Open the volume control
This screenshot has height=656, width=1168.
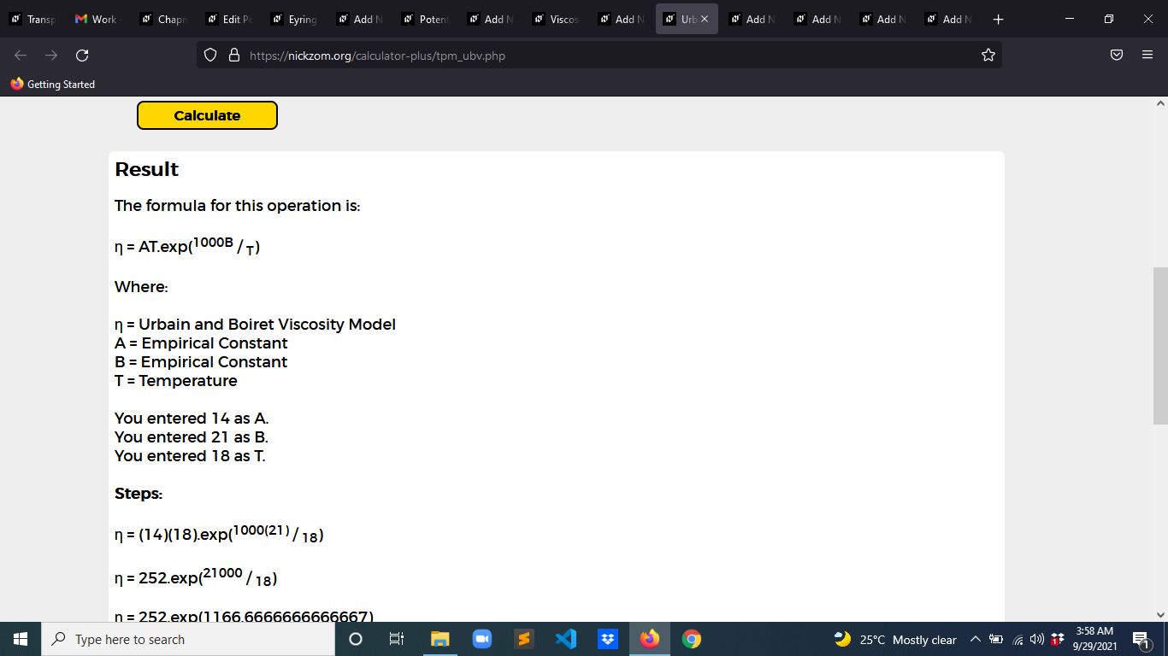pos(1037,640)
